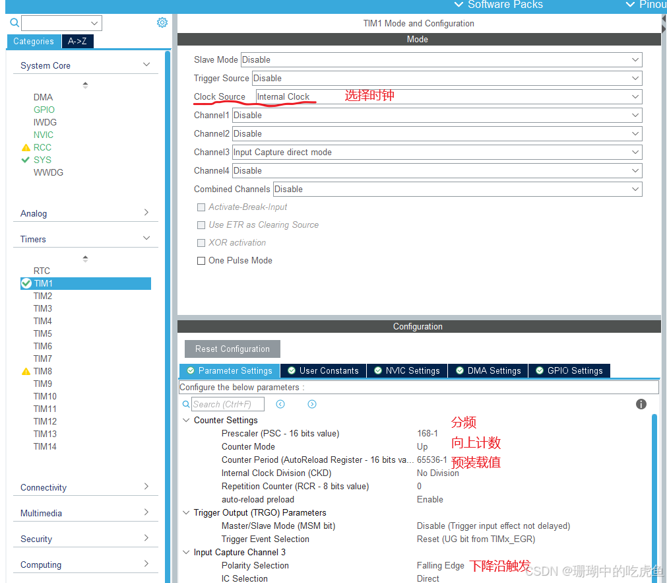Expand the Computing category
Screen dimensions: 667x583
pyautogui.click(x=146, y=563)
